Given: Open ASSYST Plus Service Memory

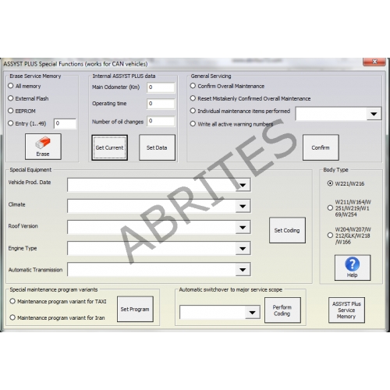Looking at the screenshot, I should point(346,310).
